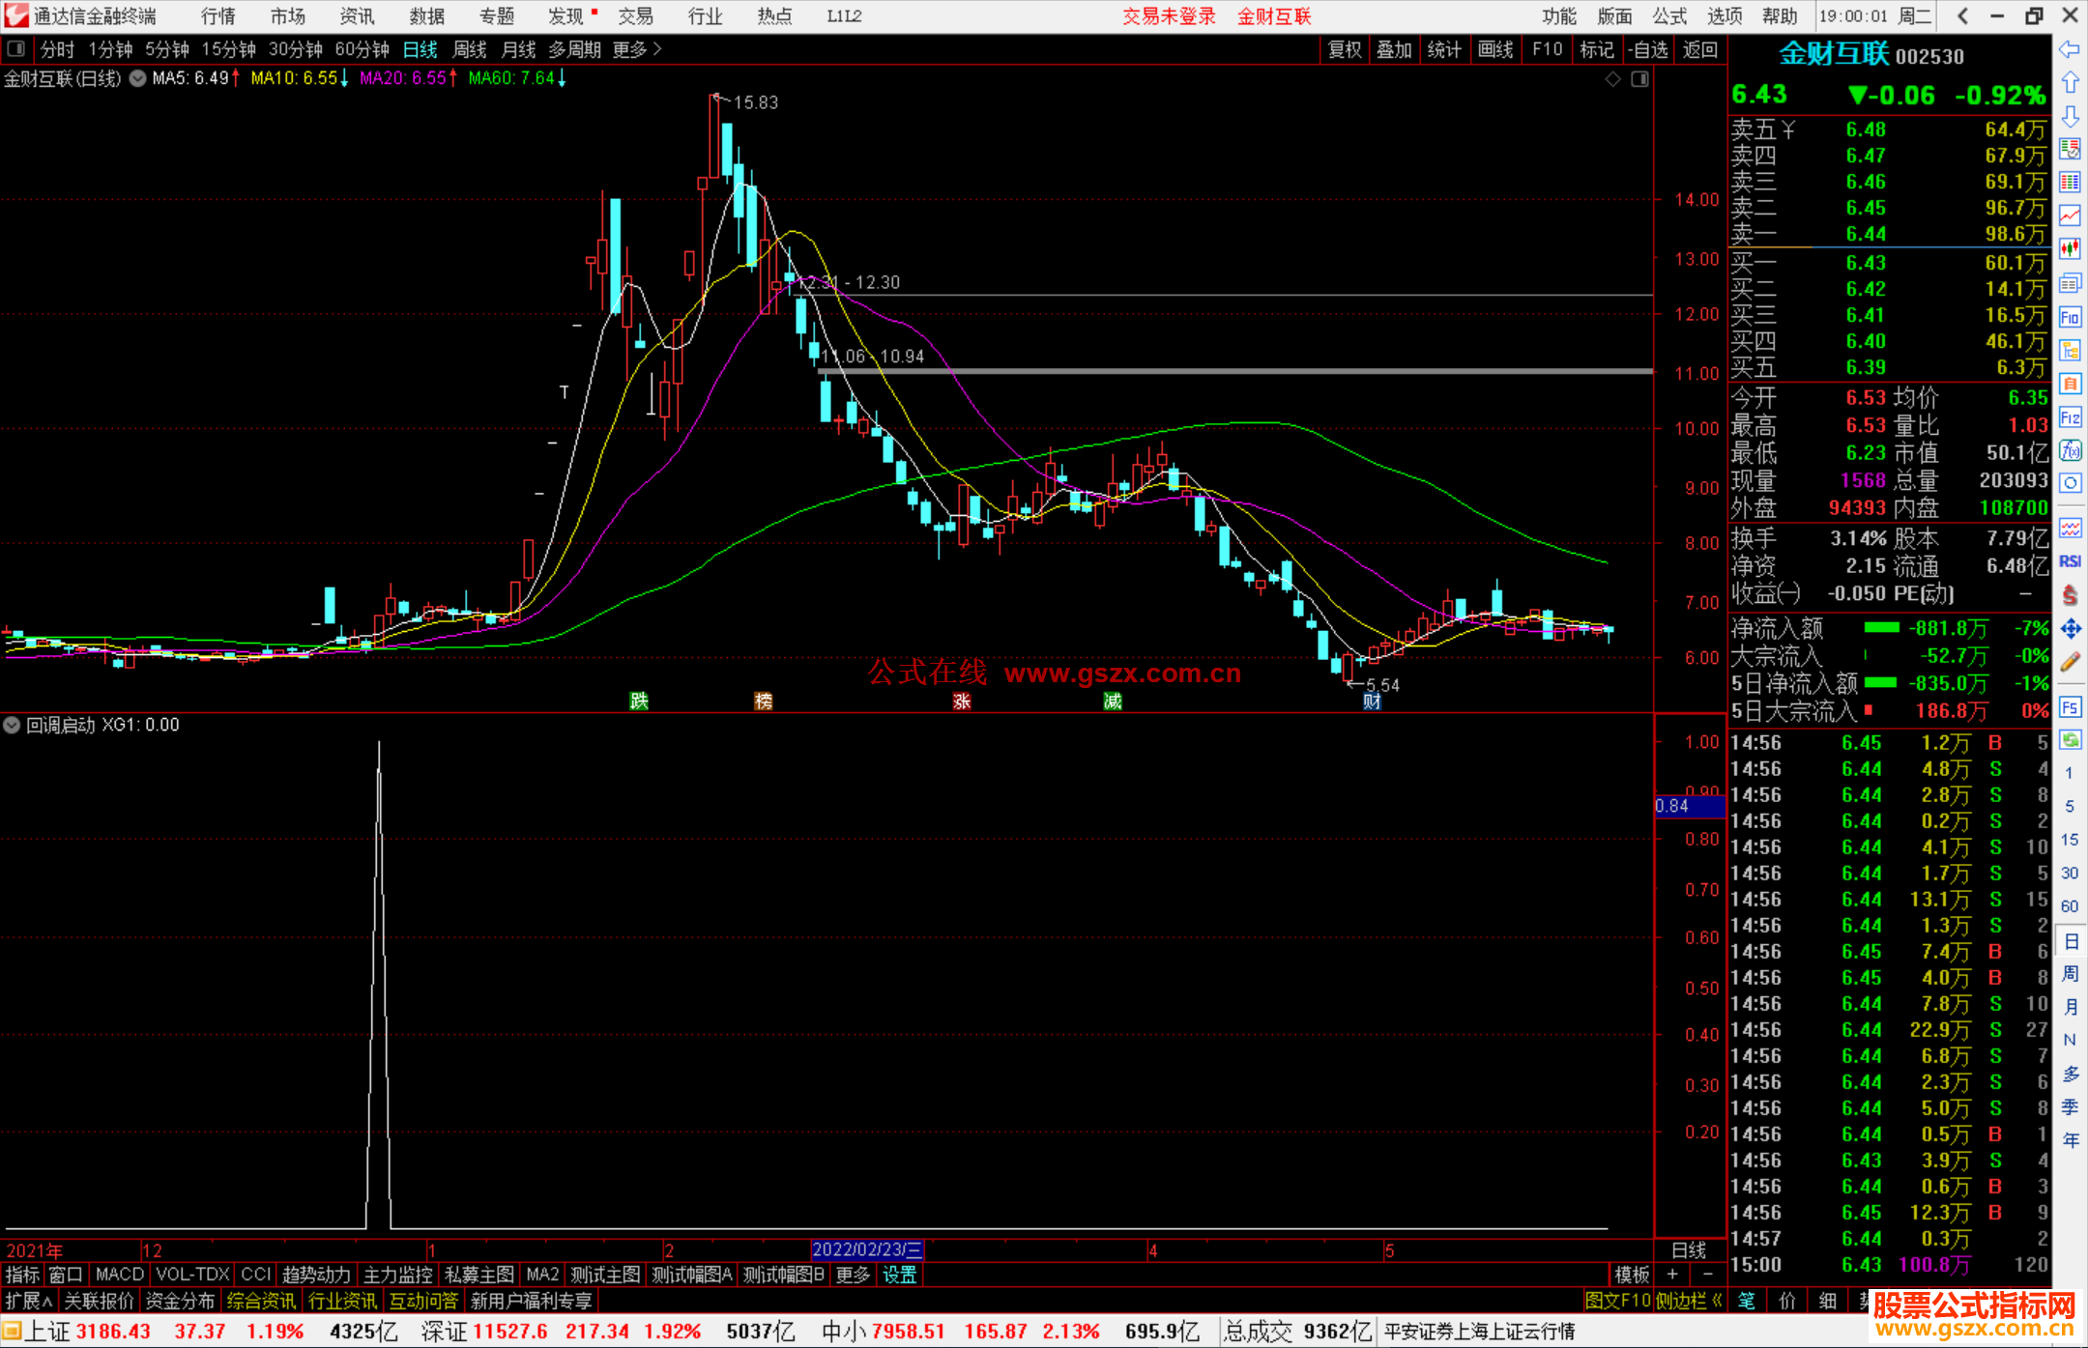Viewport: 2088px width, 1348px height.
Task: Click the F10 company info sidebar icon
Action: 2070,317
